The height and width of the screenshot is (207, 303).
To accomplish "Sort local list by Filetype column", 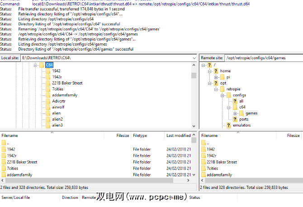I will pyautogui.click(x=147, y=136).
